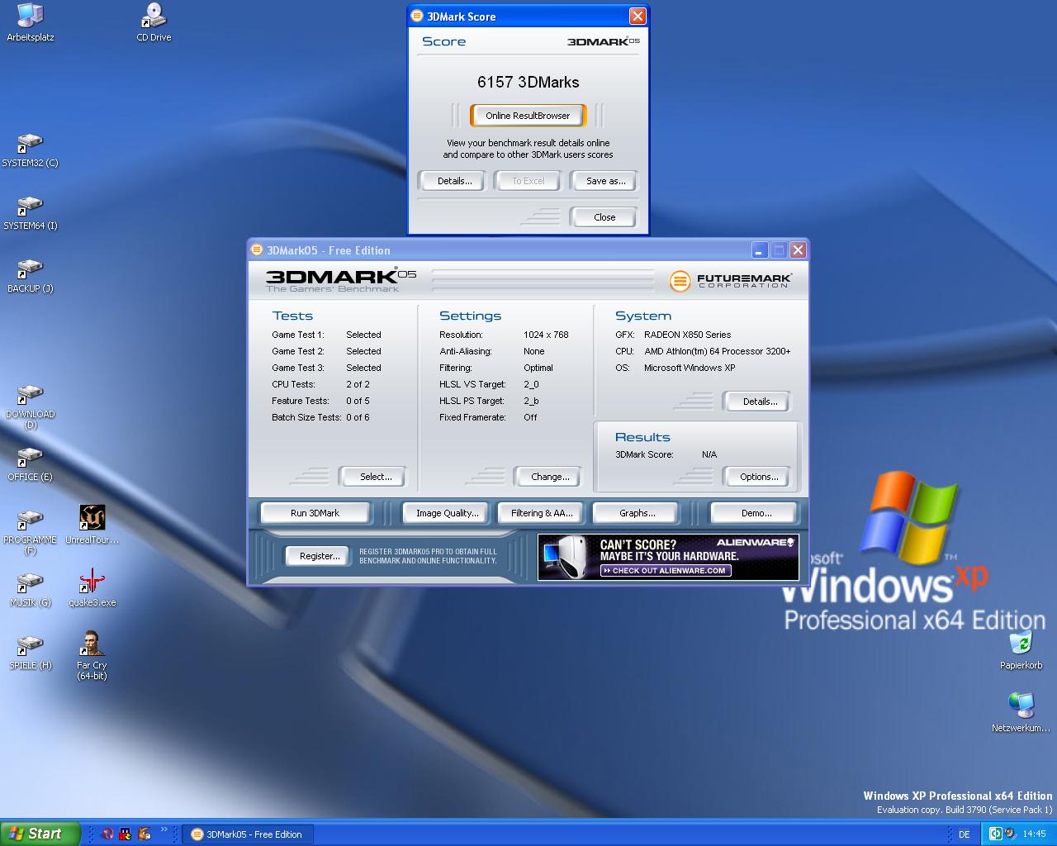This screenshot has width=1057, height=846.
Task: Select the Far Cry (64-bit) shortcut
Action: [92, 656]
